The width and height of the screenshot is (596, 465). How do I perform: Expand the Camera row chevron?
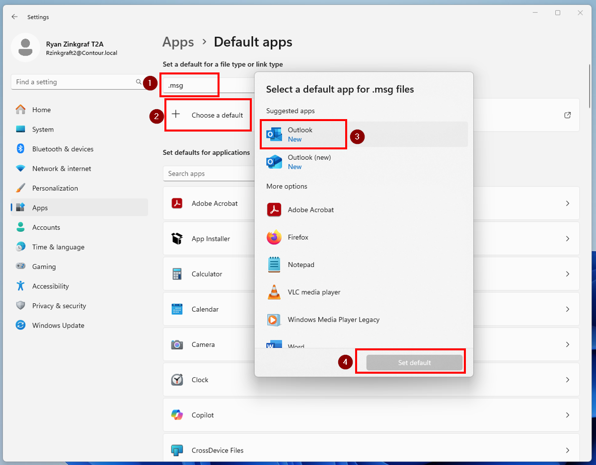[x=568, y=344]
